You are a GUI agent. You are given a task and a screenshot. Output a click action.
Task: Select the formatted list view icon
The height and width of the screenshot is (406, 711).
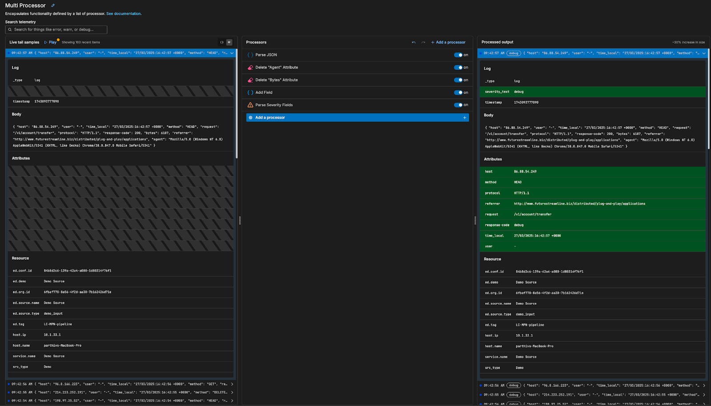[229, 42]
